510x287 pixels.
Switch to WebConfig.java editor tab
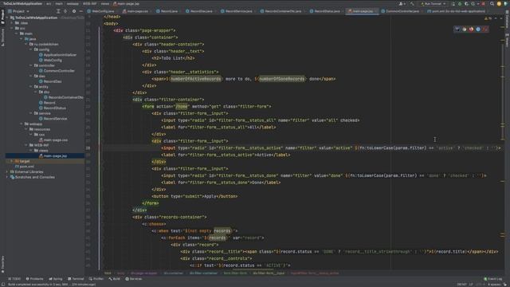(100, 11)
